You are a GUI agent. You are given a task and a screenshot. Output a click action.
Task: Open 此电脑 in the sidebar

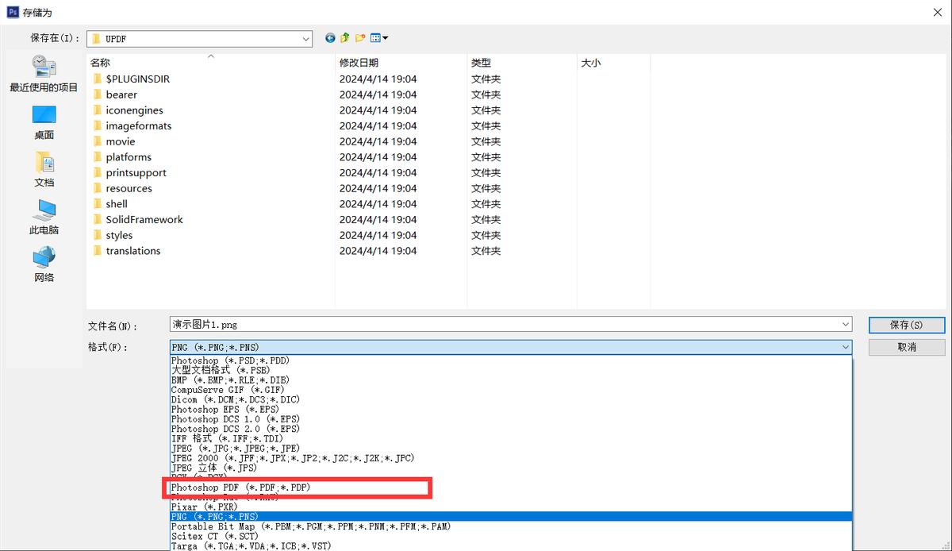point(44,218)
